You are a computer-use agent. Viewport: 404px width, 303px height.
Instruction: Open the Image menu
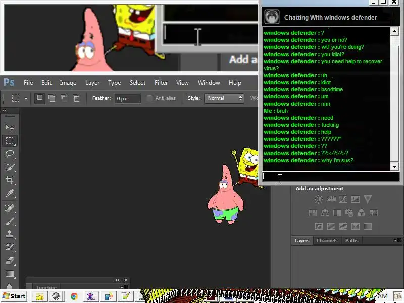[x=68, y=83]
